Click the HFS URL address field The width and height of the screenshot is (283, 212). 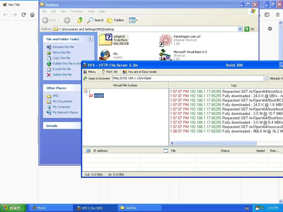coord(188,78)
